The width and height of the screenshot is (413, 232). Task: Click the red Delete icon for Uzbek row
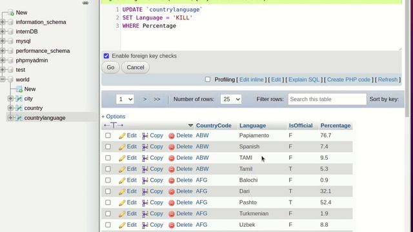coord(172,225)
